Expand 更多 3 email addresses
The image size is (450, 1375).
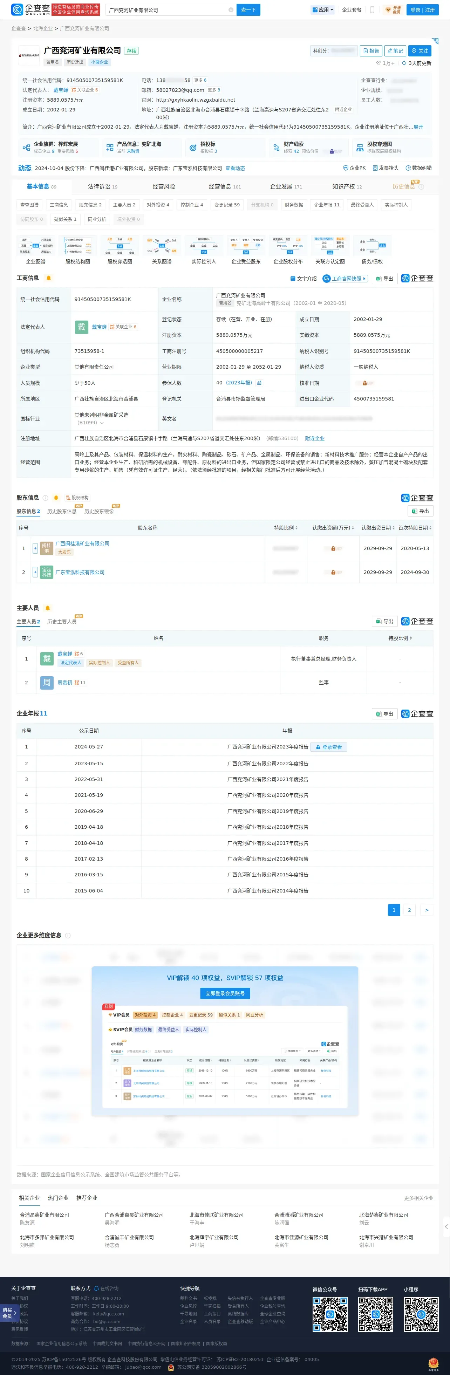tap(214, 90)
